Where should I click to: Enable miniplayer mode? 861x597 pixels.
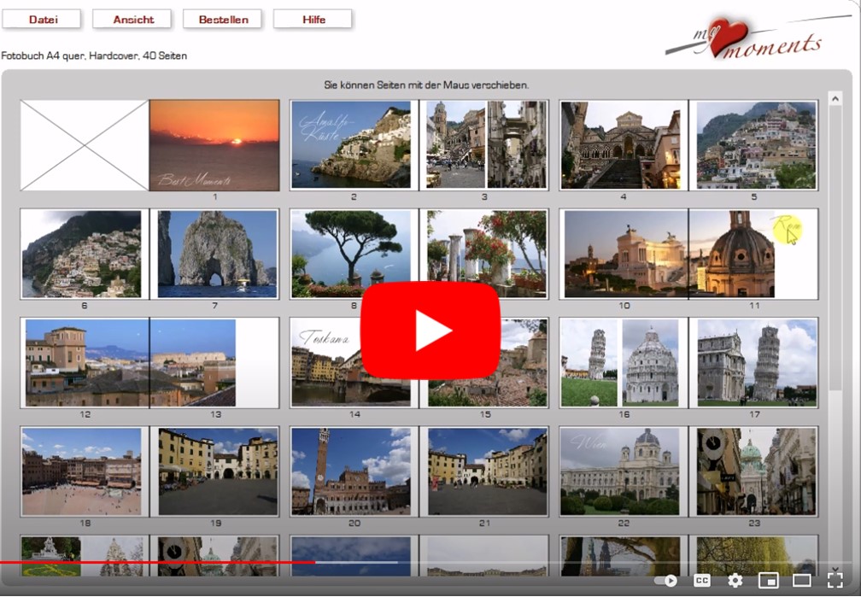point(769,581)
